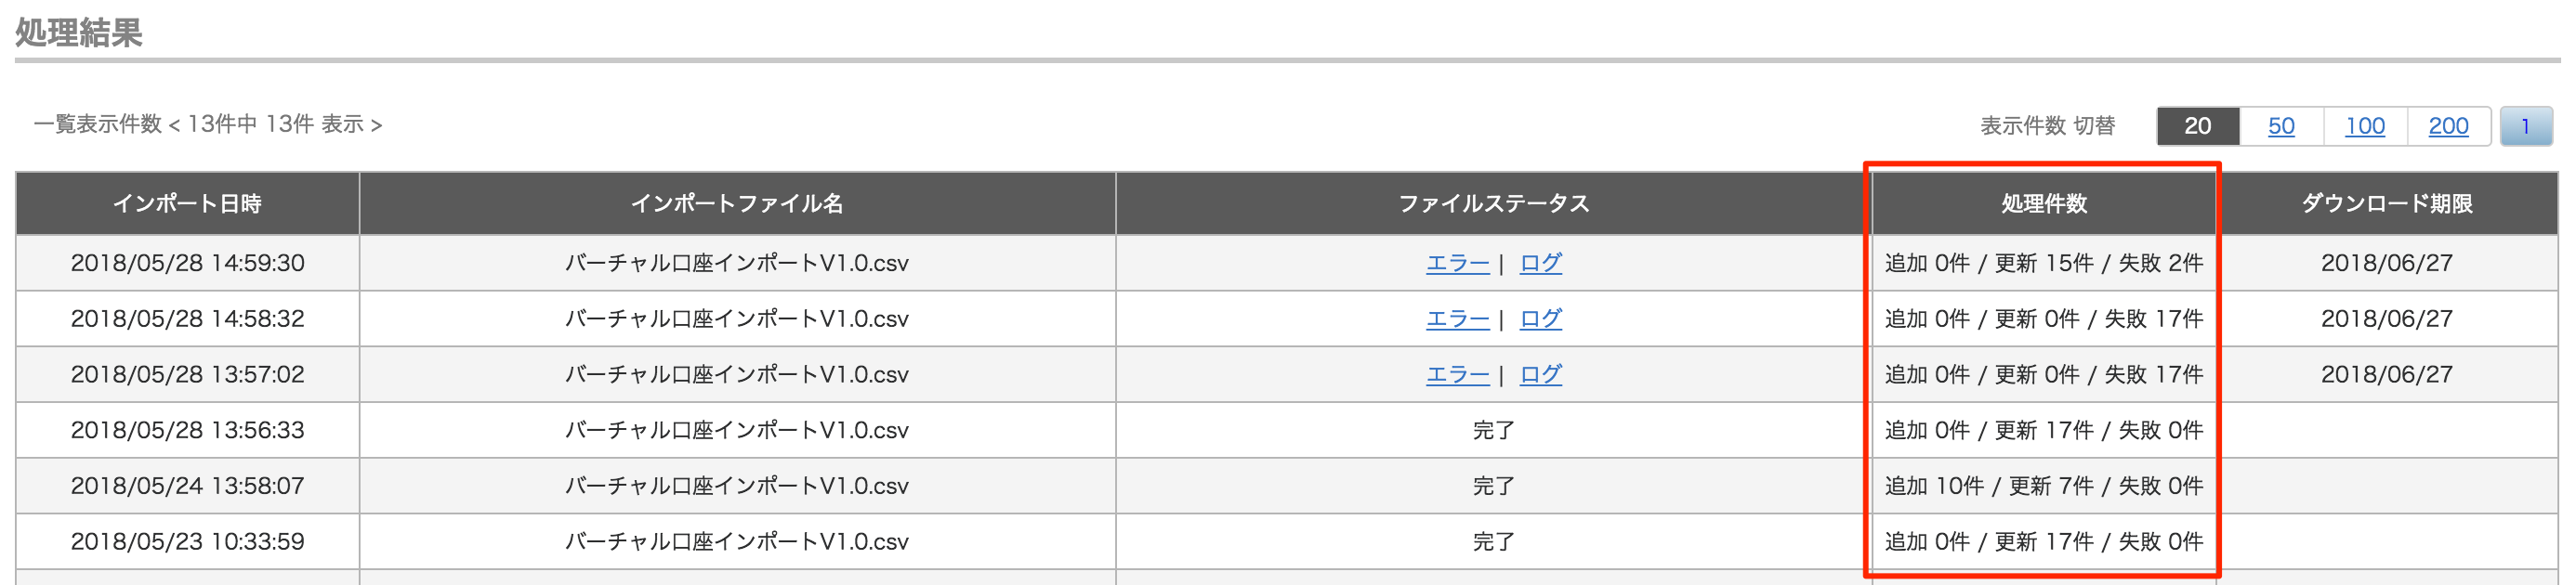
Task: Switch display count to 50
Action: (2280, 126)
